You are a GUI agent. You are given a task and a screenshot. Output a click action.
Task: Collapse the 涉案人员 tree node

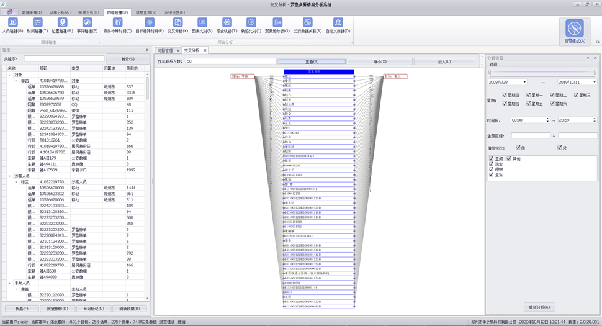coord(9,176)
